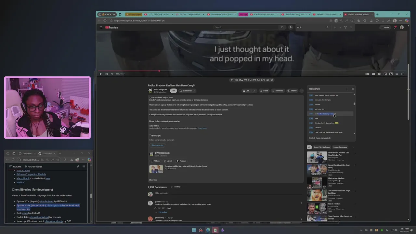Close the find-on-page bar

pos(351,27)
